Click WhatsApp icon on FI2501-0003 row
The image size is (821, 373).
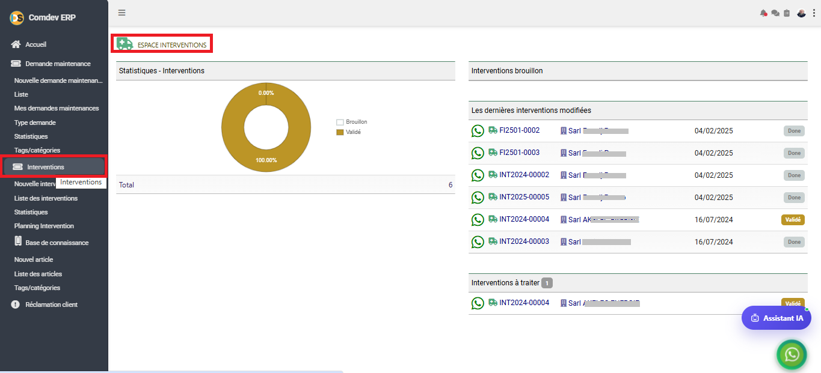point(478,153)
